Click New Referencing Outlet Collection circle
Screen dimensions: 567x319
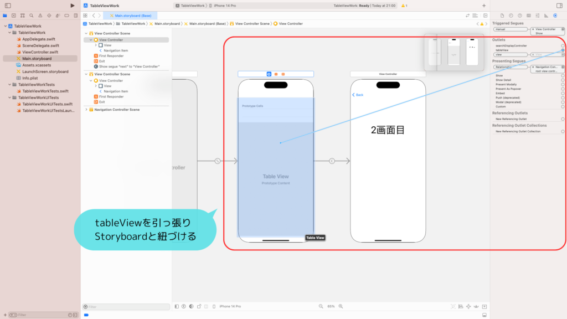tap(563, 132)
